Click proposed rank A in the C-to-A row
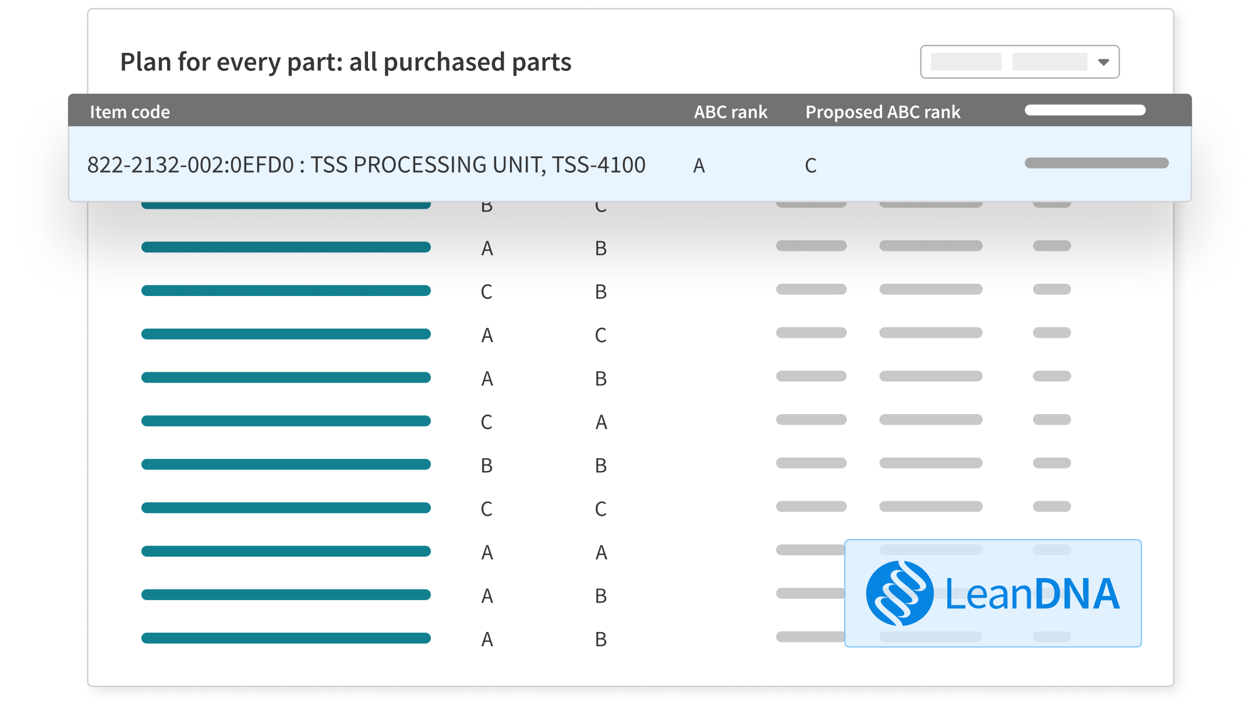This screenshot has height=706, width=1260. [601, 422]
